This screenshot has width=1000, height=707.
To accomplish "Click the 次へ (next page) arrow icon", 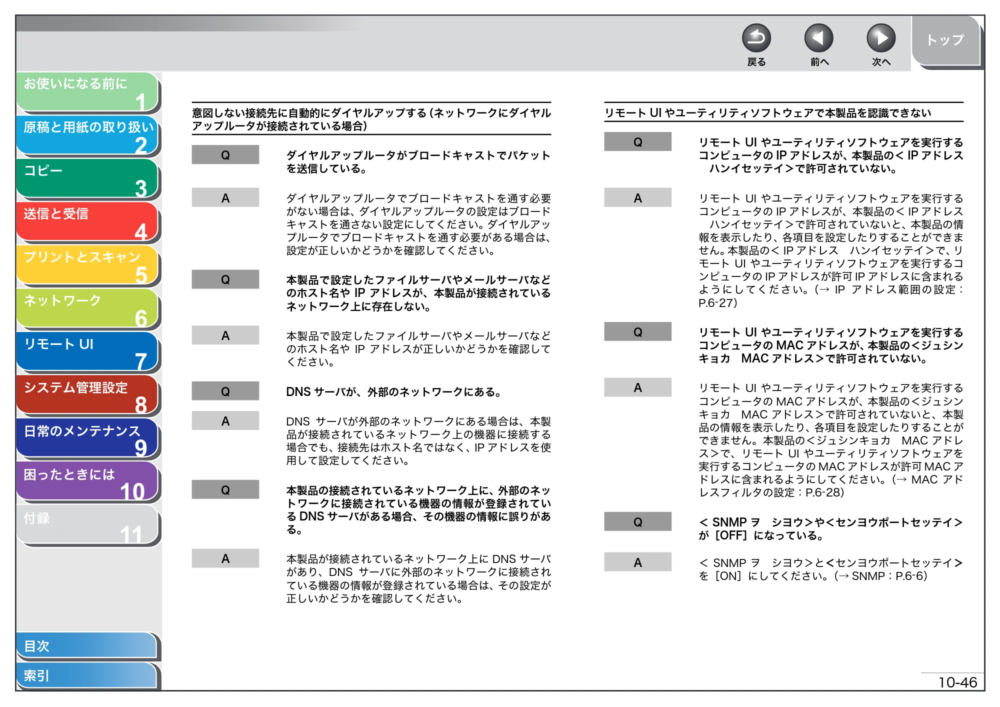I will click(880, 38).
